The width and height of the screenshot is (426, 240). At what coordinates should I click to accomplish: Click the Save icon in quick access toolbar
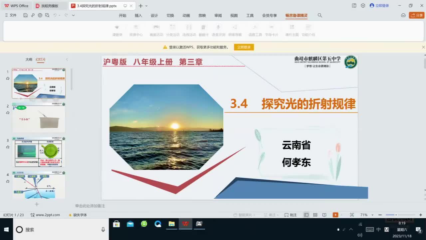[25, 15]
